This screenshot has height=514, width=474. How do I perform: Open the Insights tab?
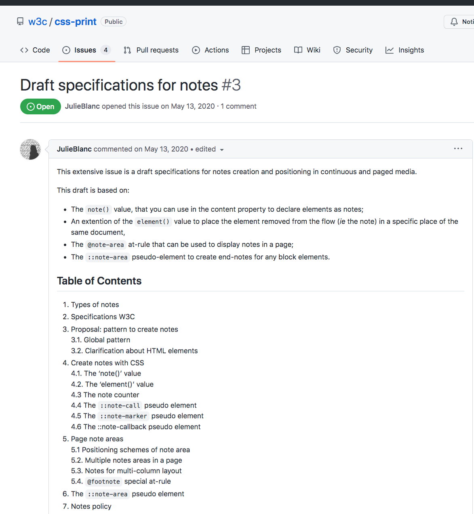point(411,50)
